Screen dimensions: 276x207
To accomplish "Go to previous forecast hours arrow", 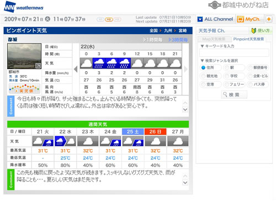I will tap(76, 69).
